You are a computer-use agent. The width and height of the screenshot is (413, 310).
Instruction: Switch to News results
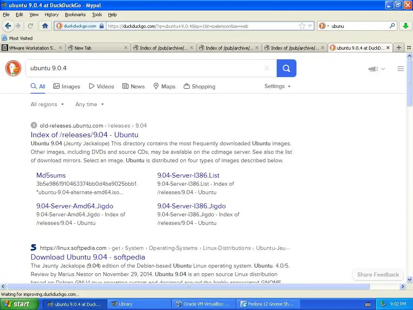pos(133,86)
